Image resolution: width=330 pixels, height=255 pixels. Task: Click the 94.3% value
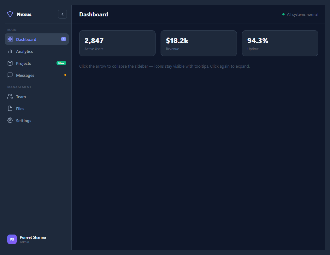tap(258, 41)
